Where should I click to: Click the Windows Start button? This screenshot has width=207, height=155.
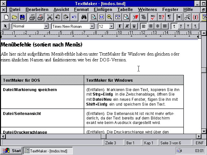(12, 151)
